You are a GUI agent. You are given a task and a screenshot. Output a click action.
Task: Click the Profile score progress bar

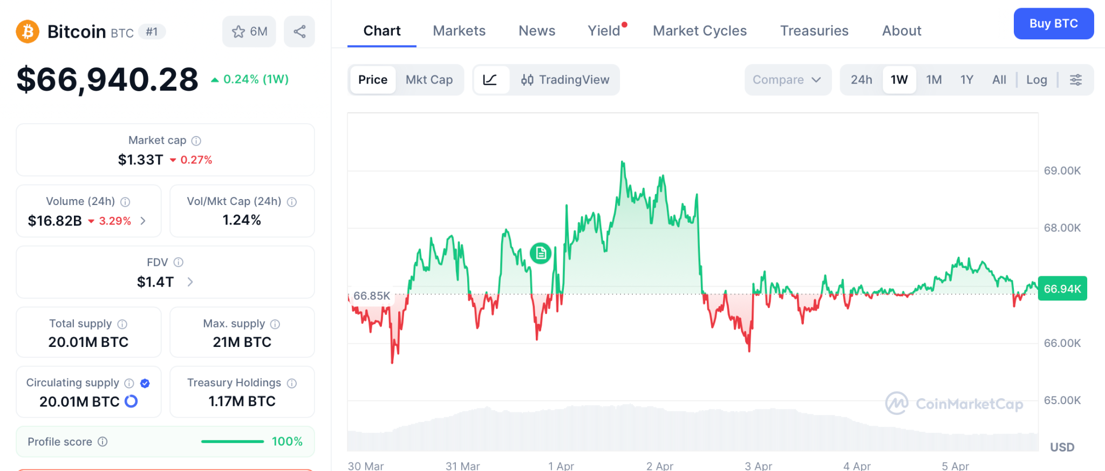233,442
